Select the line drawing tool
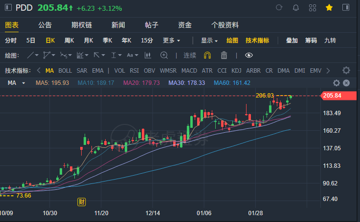The height and width of the screenshot is (222, 360). [30, 55]
